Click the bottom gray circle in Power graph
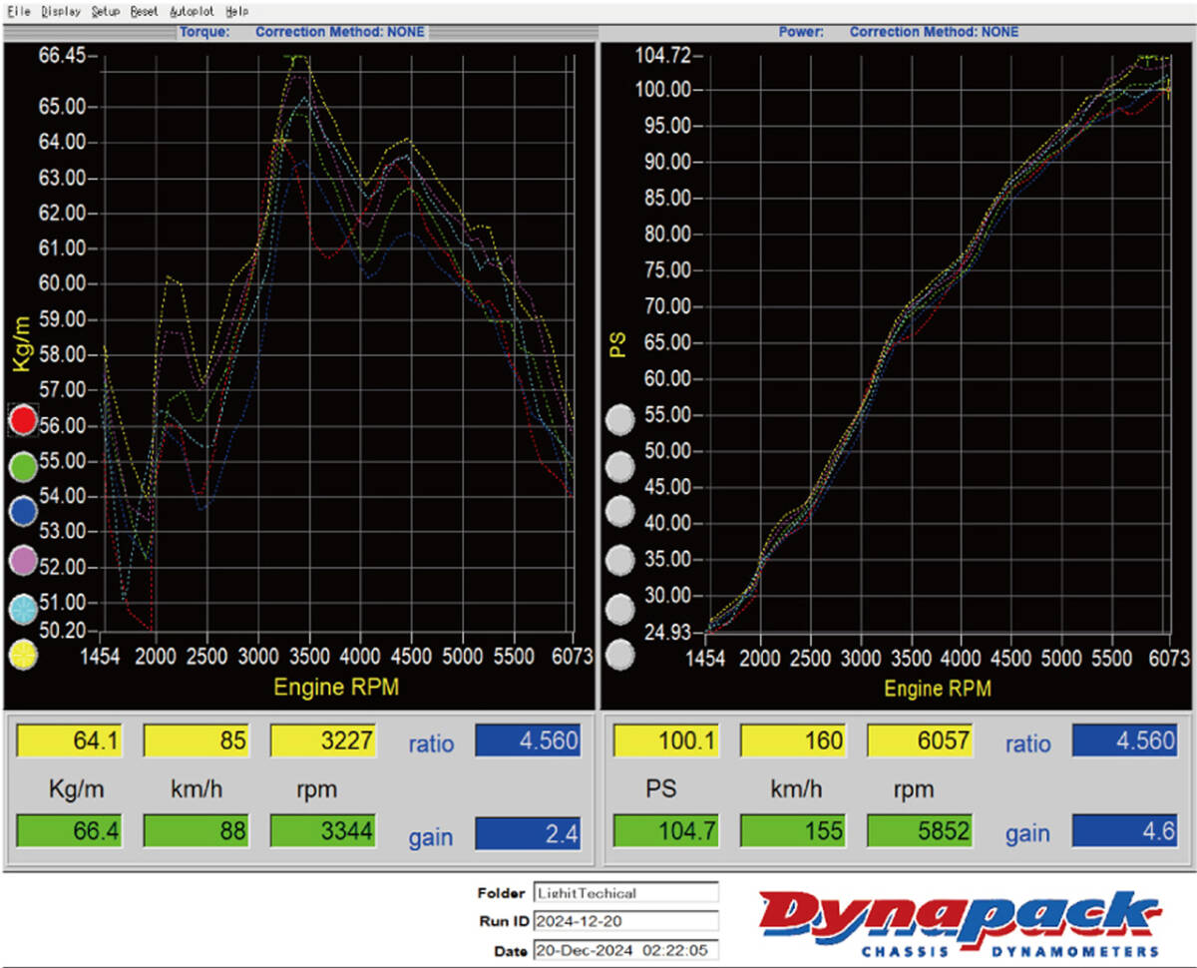This screenshot has width=1197, height=968. pyautogui.click(x=620, y=656)
